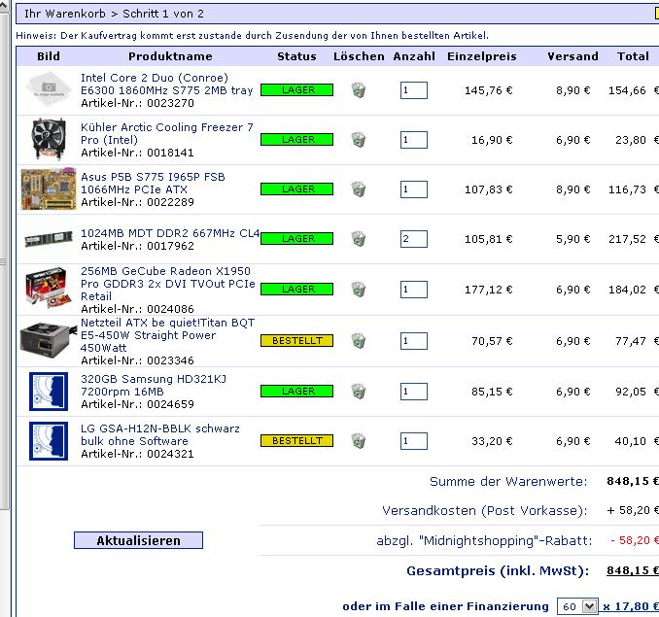Click the Löschen column header
Image resolution: width=659 pixels, height=617 pixels.
click(359, 56)
